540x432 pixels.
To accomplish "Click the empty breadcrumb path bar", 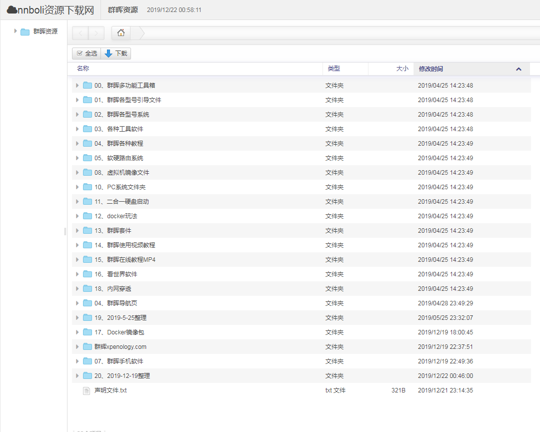I will click(x=341, y=33).
